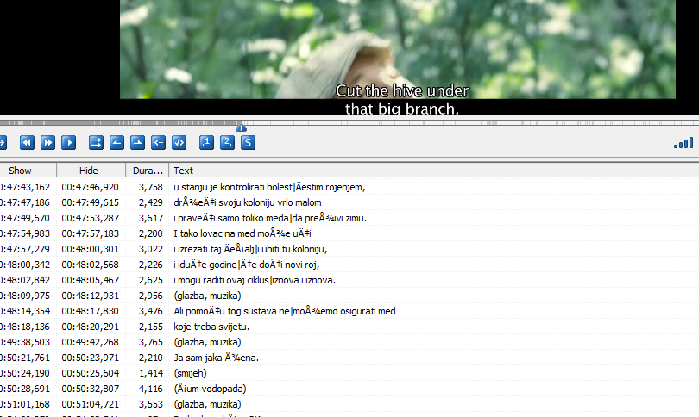
Task: Select row 'svoju koloniju vrlo malom'
Action: coord(349,202)
